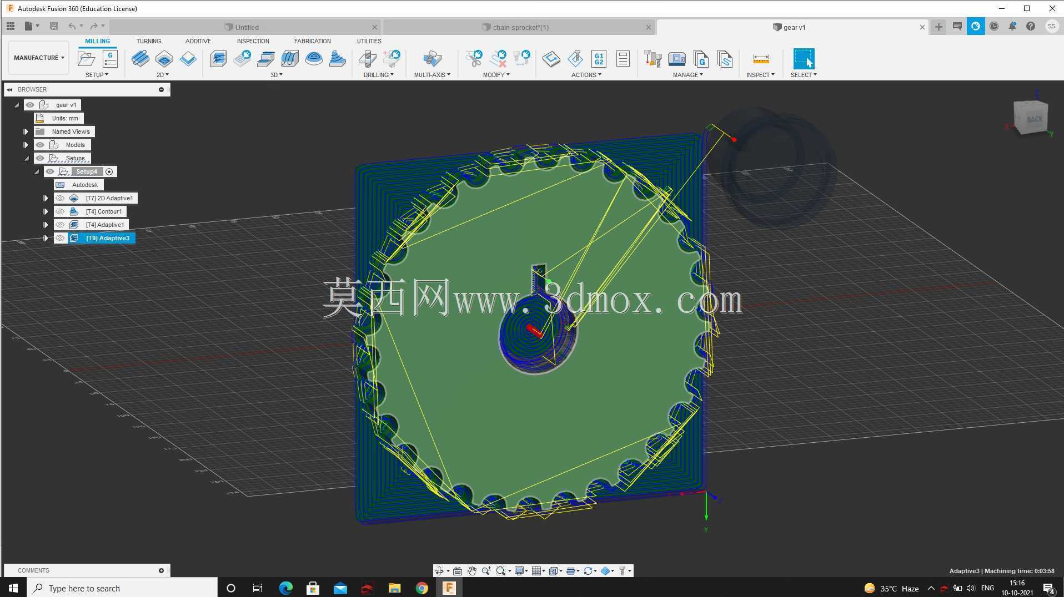The width and height of the screenshot is (1064, 597).
Task: Save the document
Action: pyautogui.click(x=54, y=26)
